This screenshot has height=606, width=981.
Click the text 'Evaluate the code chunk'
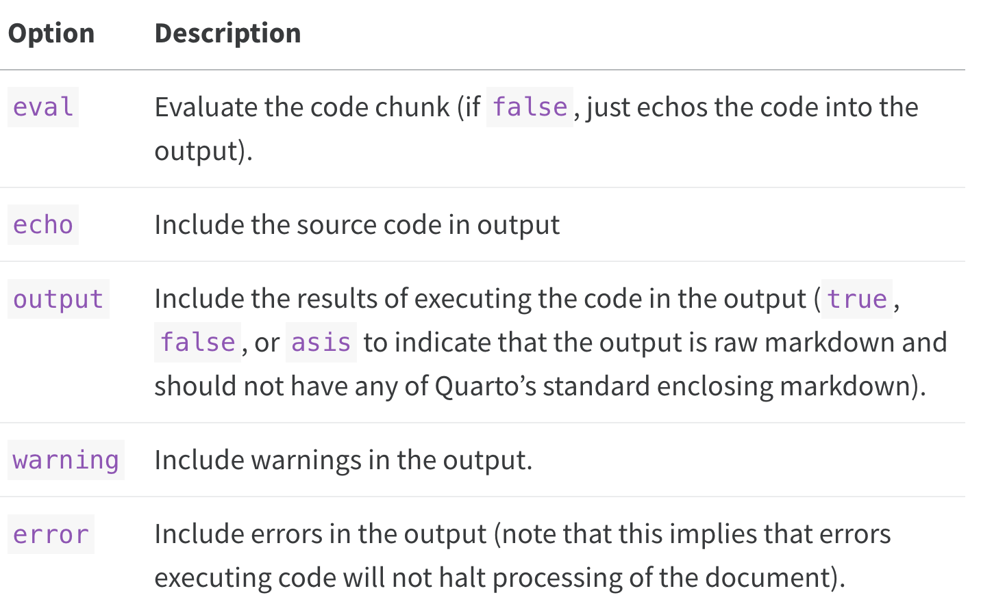tap(302, 107)
